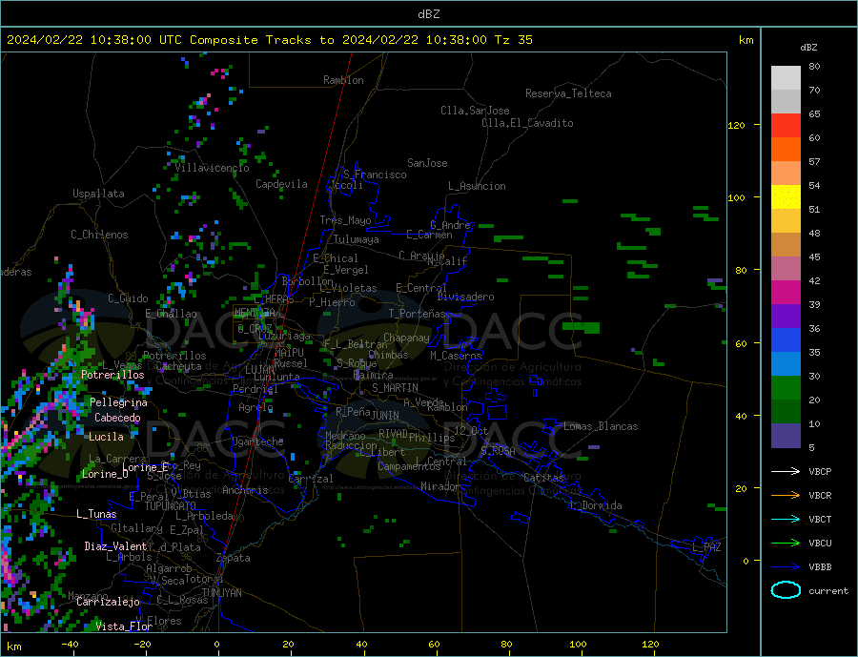Click the Carrizalejo station label
Screen dimensions: 858x657
click(108, 602)
